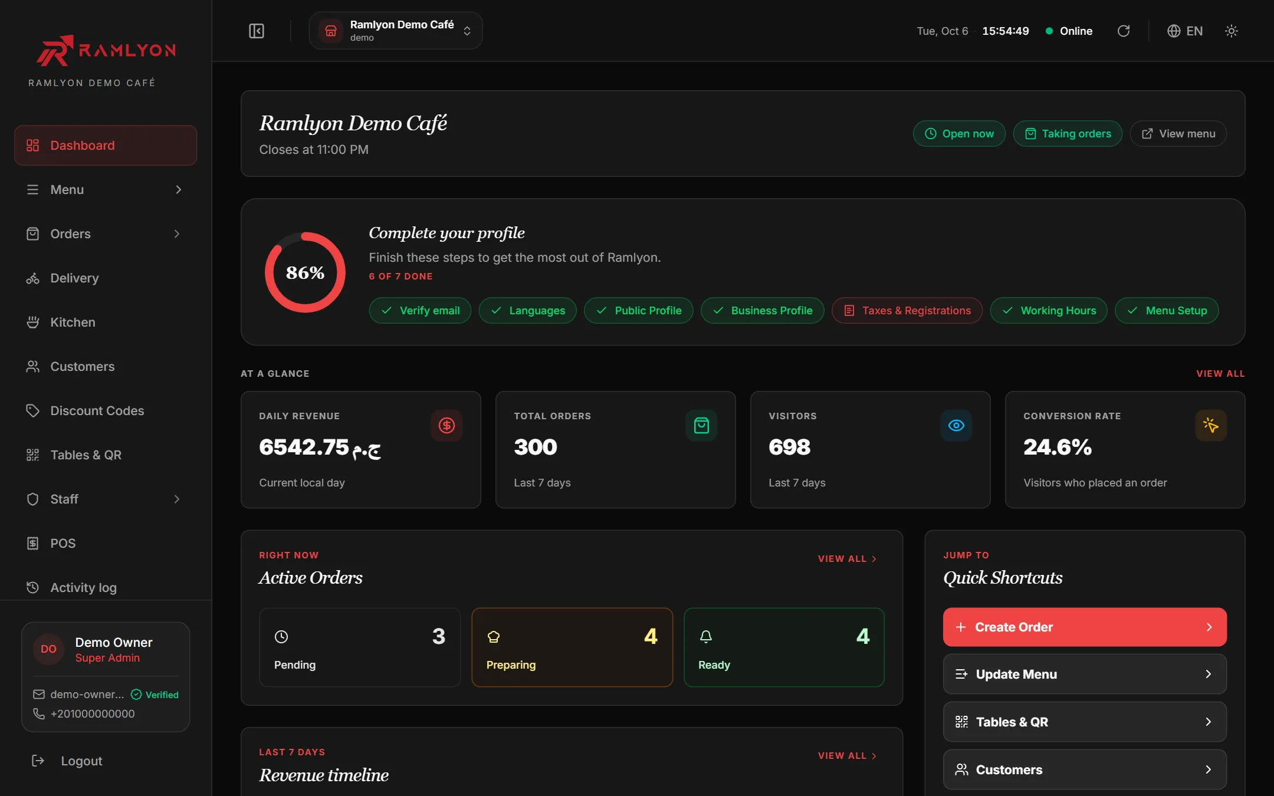This screenshot has width=1274, height=796.
Task: Select sidebar Tables & QR icon
Action: 32,455
